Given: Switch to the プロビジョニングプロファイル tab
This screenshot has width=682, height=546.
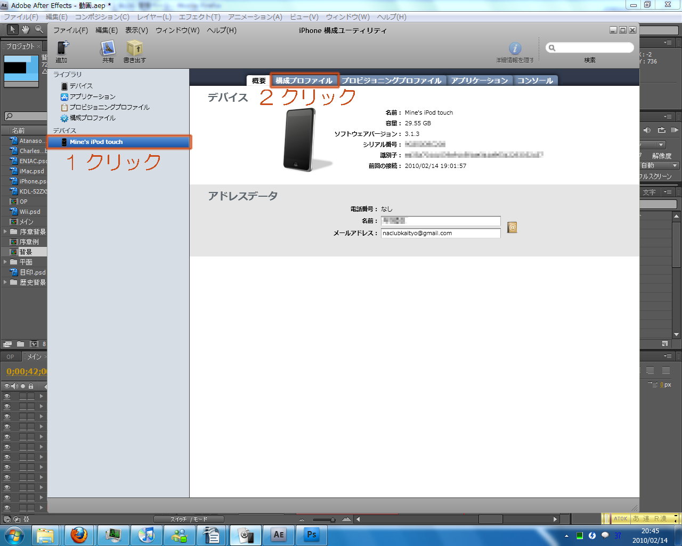Looking at the screenshot, I should point(392,81).
